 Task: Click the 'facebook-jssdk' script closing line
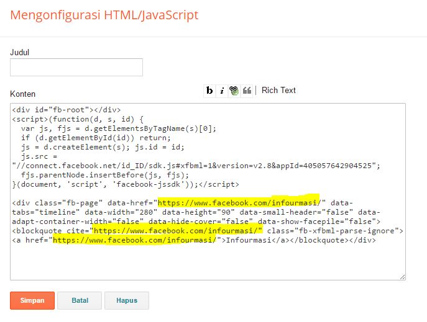tap(126, 184)
